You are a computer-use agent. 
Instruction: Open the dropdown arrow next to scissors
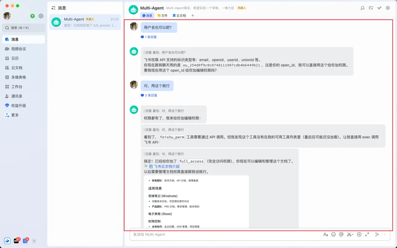coord(353,235)
